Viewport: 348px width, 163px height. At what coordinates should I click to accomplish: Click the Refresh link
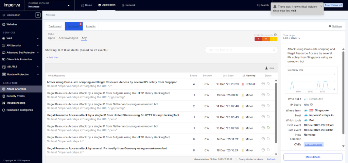pos(271,159)
